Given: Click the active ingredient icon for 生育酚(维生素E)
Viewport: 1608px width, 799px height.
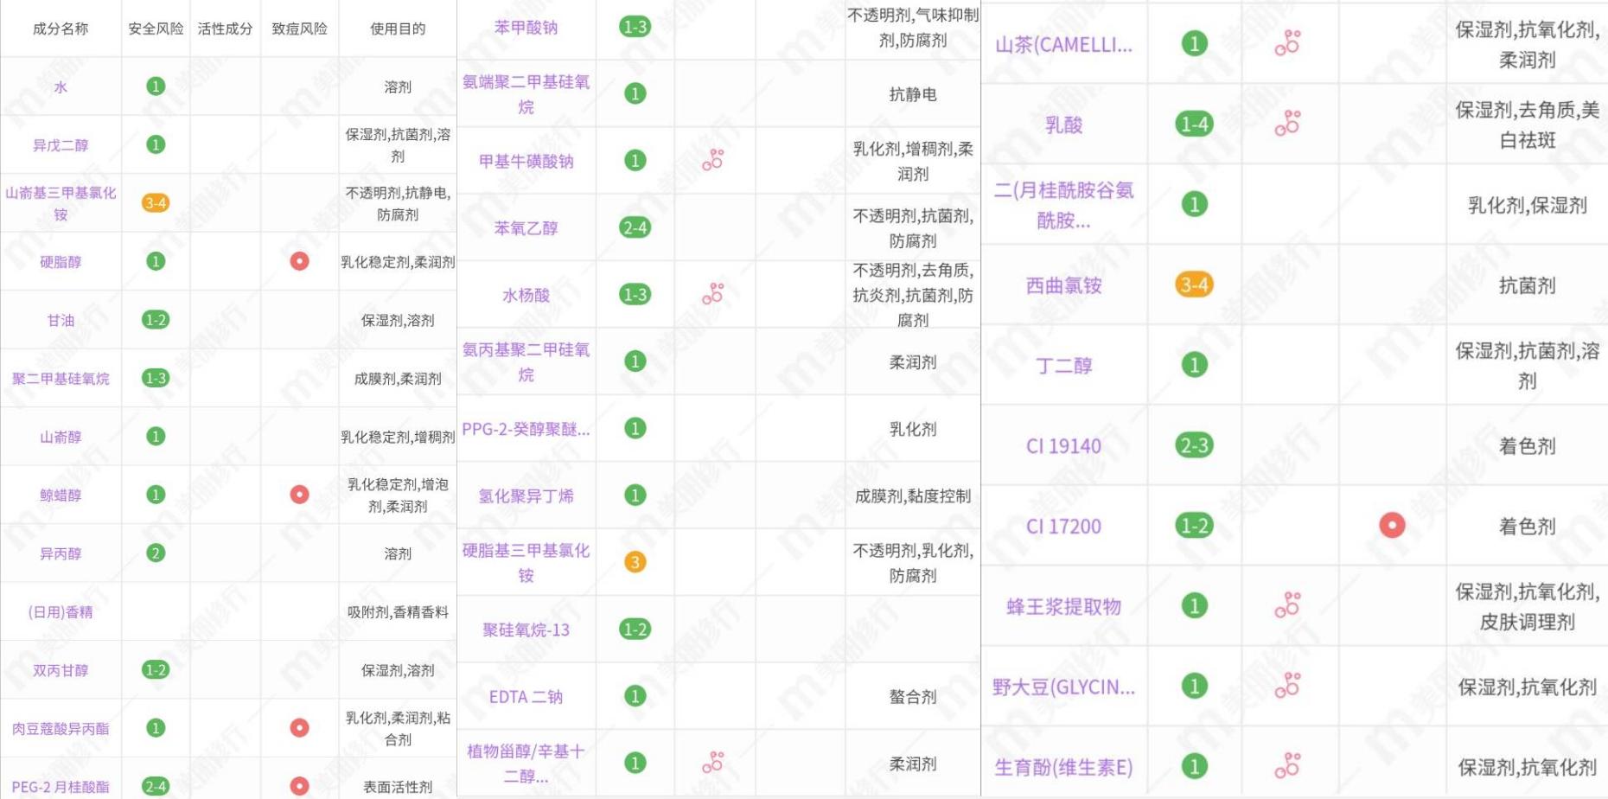Looking at the screenshot, I should (1287, 766).
